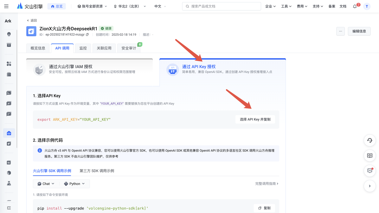This screenshot has height=213, width=379.
Task: Click the 编辑信息 button
Action: [359, 31]
